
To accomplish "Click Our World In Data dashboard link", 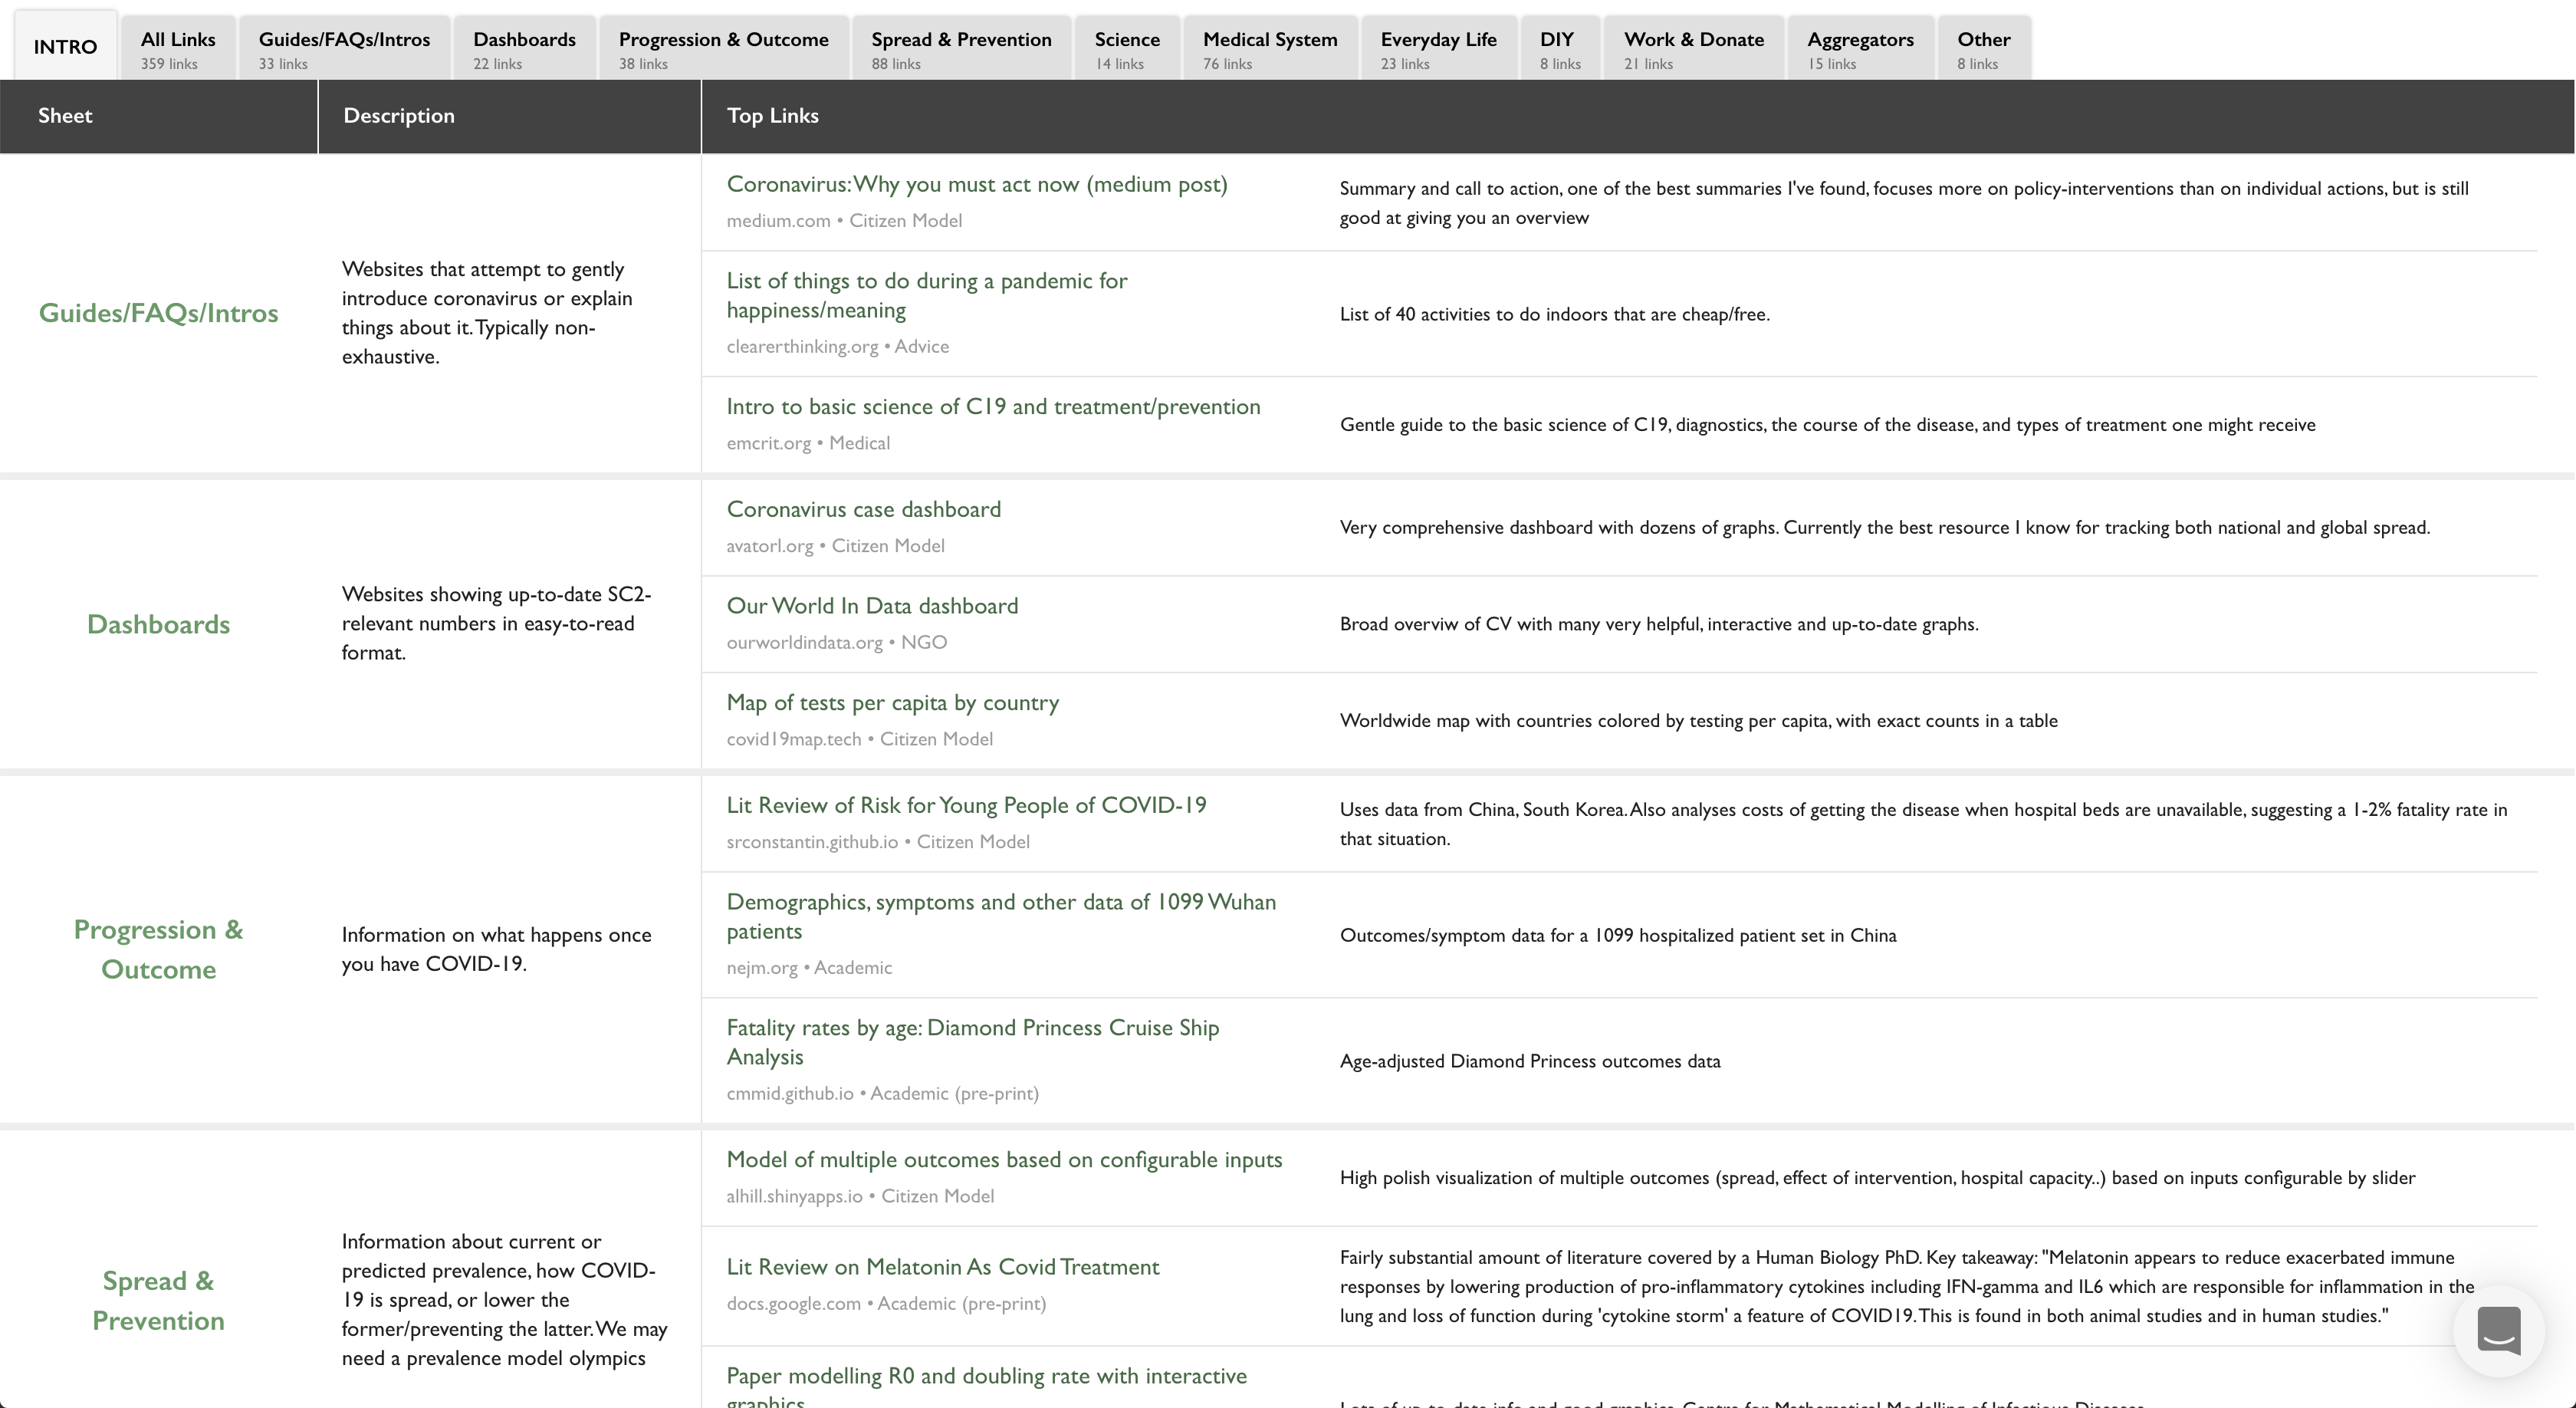I will tap(872, 606).
